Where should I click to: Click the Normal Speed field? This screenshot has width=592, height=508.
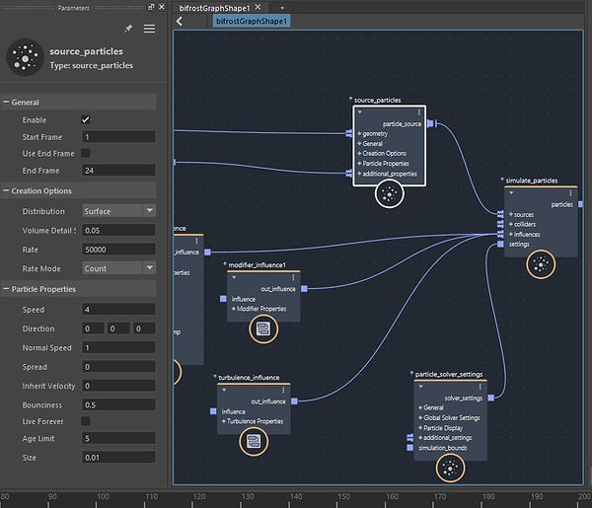click(118, 347)
